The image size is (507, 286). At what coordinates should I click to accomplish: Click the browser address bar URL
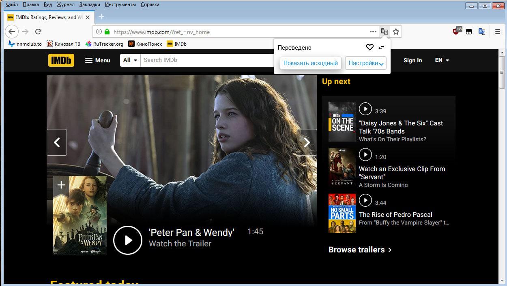161,32
